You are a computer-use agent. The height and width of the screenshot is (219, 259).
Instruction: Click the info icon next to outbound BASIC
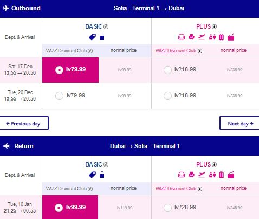click(x=106, y=26)
